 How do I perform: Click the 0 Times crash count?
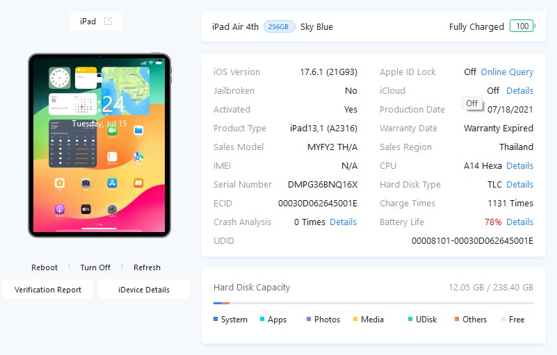[x=309, y=222]
